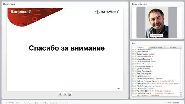Select Roman Ranskiy's chat message Хорошо!

(143, 54)
